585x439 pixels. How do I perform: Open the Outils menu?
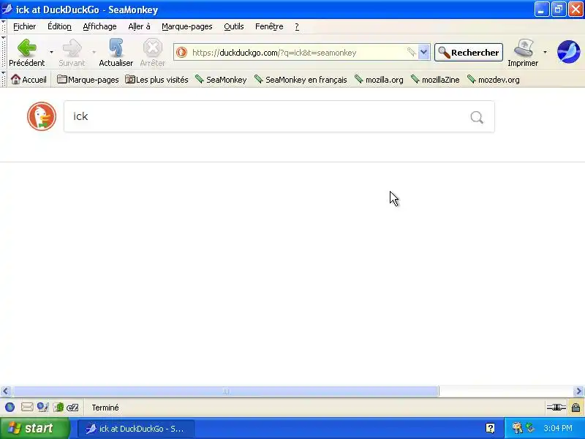pos(234,26)
